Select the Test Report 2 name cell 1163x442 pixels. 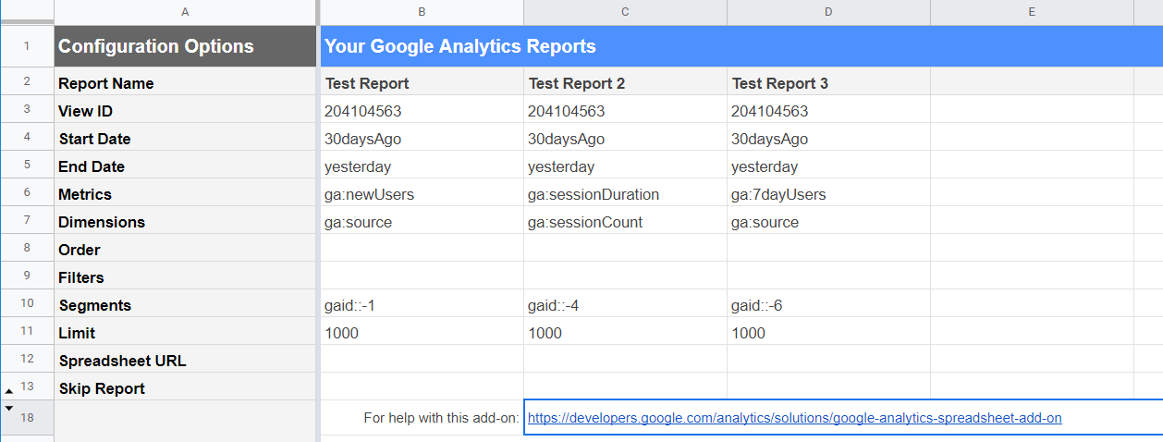(x=625, y=83)
